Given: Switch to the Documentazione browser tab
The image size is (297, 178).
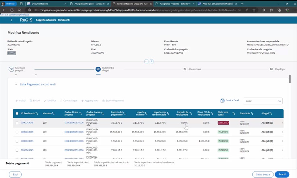Looking at the screenshot, I should click(46, 4).
